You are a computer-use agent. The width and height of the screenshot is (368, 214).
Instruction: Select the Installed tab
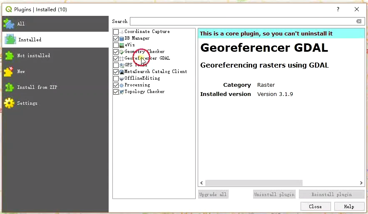(55, 40)
